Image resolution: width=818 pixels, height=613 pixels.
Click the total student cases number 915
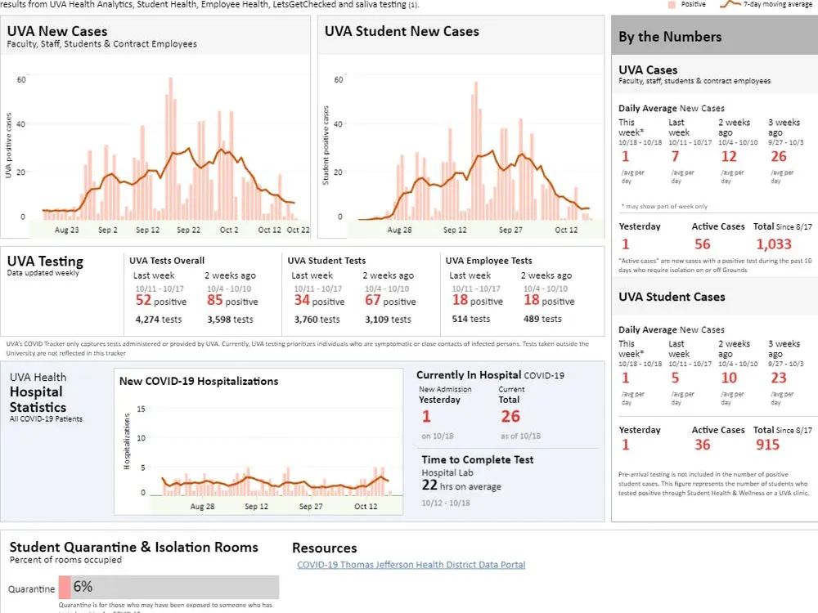767,445
